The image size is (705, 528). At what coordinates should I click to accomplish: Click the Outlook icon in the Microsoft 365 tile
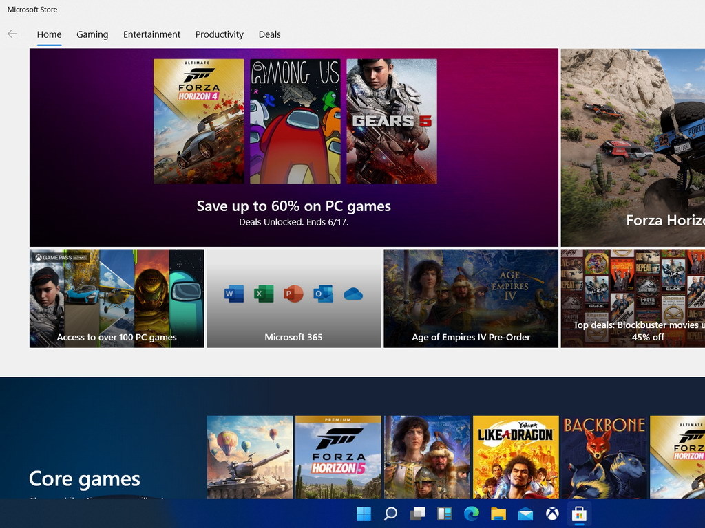click(324, 294)
